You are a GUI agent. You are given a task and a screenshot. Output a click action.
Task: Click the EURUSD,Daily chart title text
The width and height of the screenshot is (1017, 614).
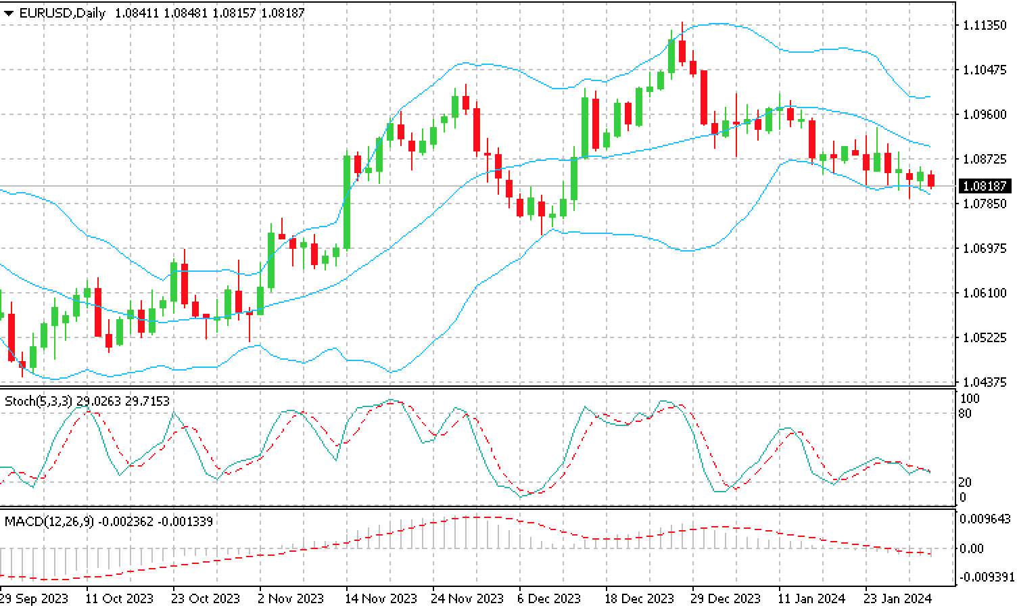(x=62, y=13)
